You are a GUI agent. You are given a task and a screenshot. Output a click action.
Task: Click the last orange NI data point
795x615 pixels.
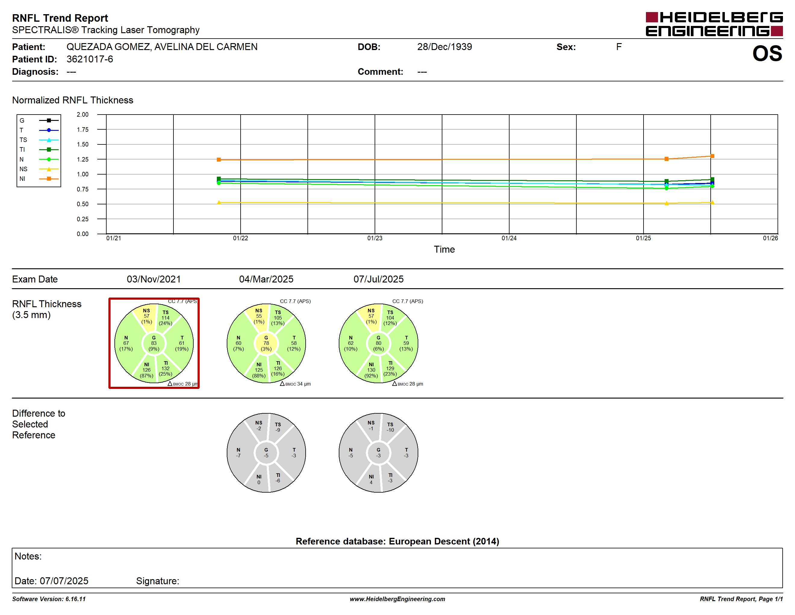tap(712, 156)
